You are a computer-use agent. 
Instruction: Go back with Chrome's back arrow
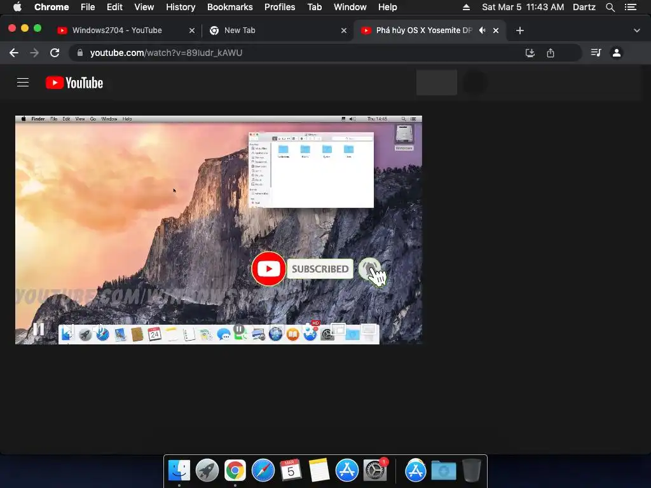point(14,53)
